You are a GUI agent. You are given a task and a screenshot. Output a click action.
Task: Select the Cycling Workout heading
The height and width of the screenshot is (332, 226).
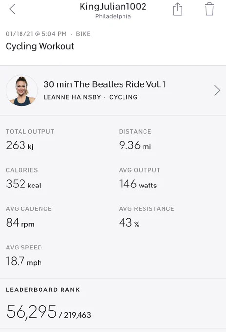[x=40, y=46]
